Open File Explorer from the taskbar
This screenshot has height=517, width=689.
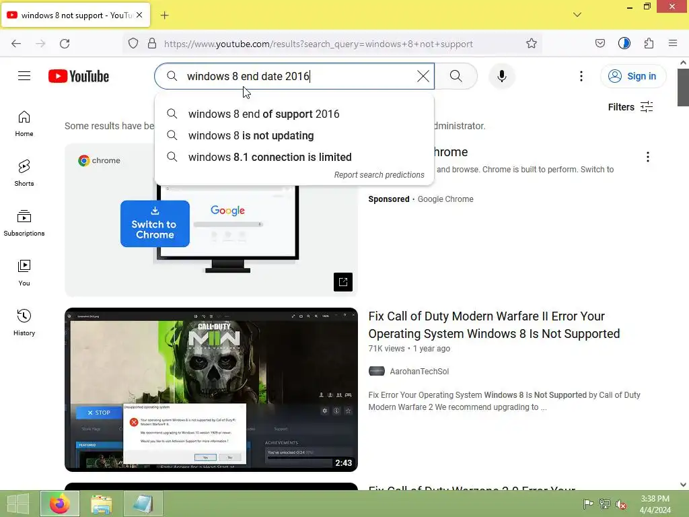click(x=101, y=504)
